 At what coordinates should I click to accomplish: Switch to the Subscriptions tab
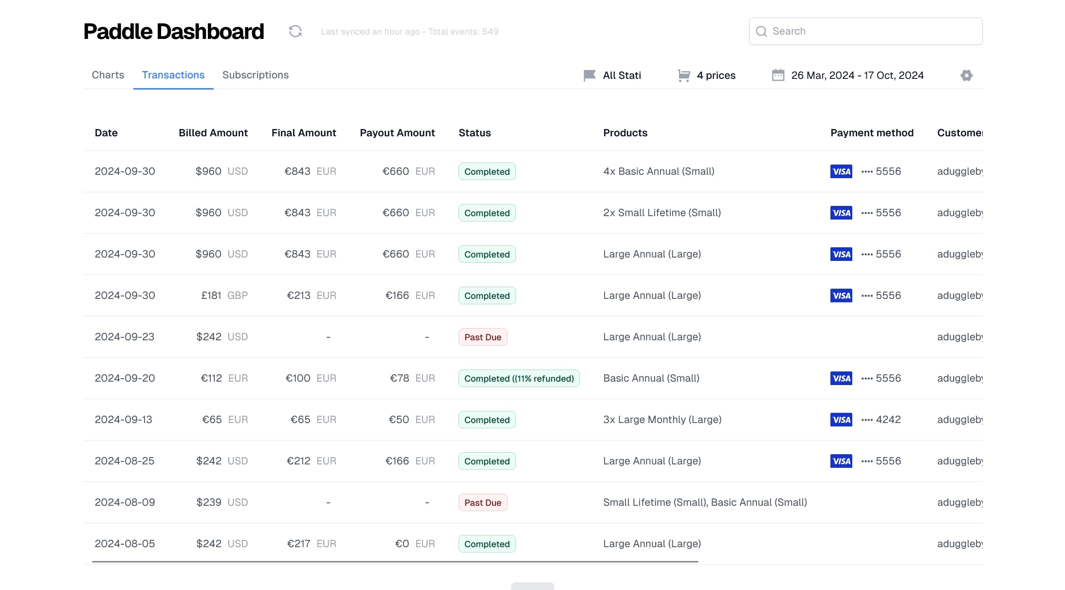pyautogui.click(x=256, y=75)
